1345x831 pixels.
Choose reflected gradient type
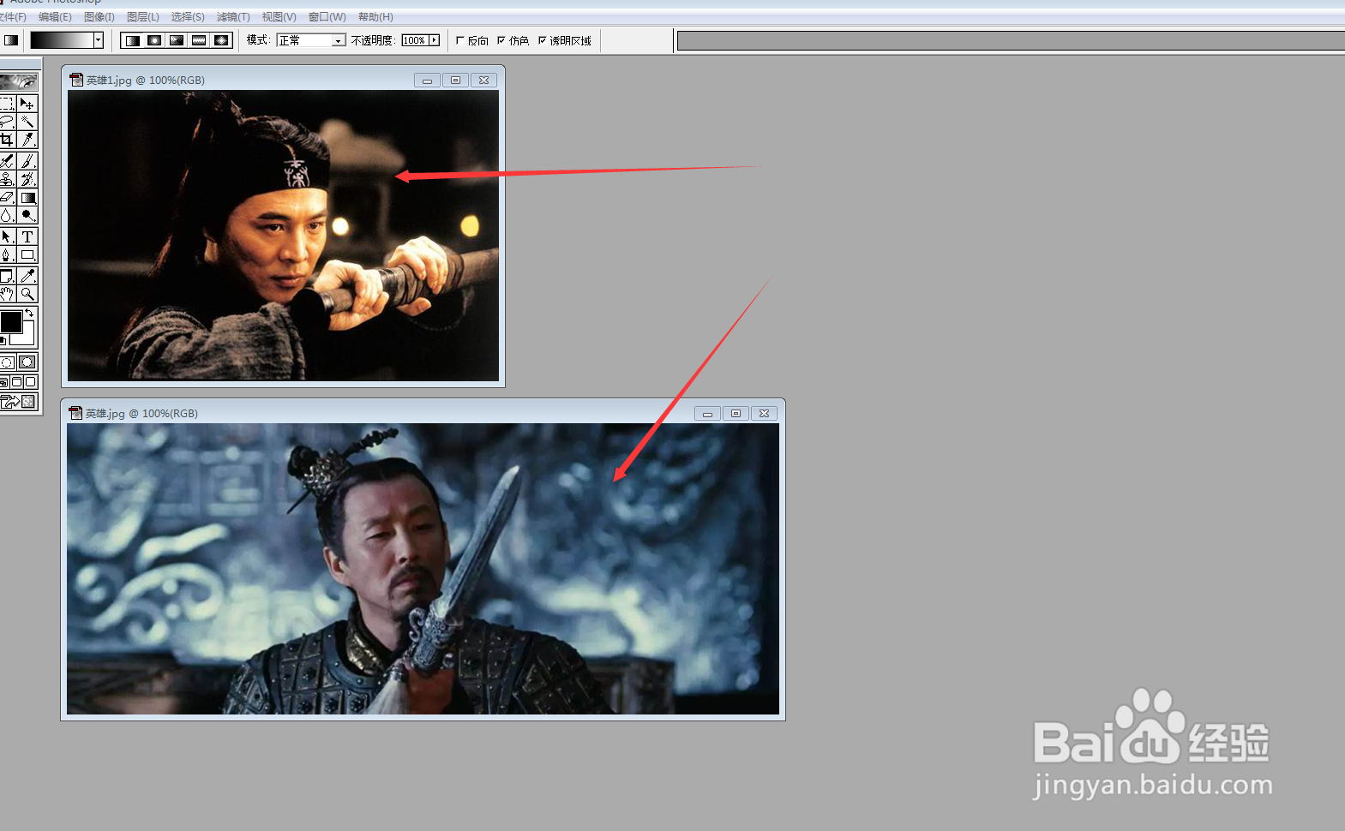point(199,40)
